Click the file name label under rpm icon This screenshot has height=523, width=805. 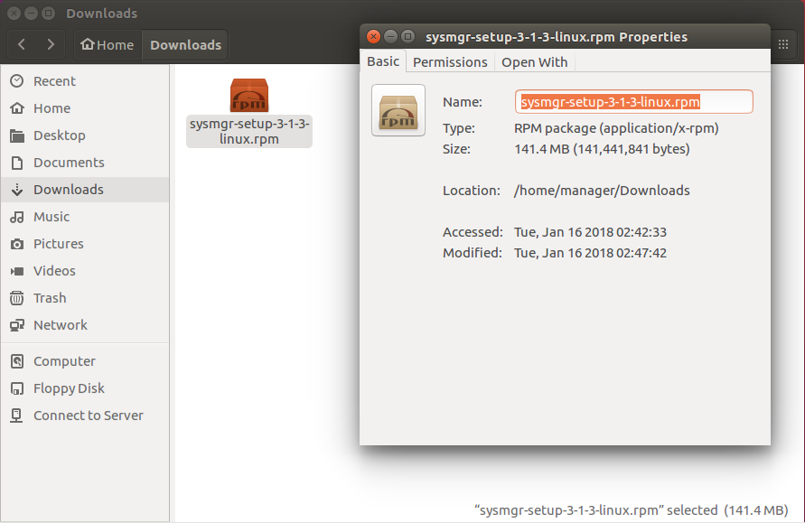pyautogui.click(x=249, y=131)
